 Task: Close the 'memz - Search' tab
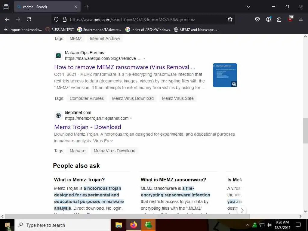pos(75,7)
